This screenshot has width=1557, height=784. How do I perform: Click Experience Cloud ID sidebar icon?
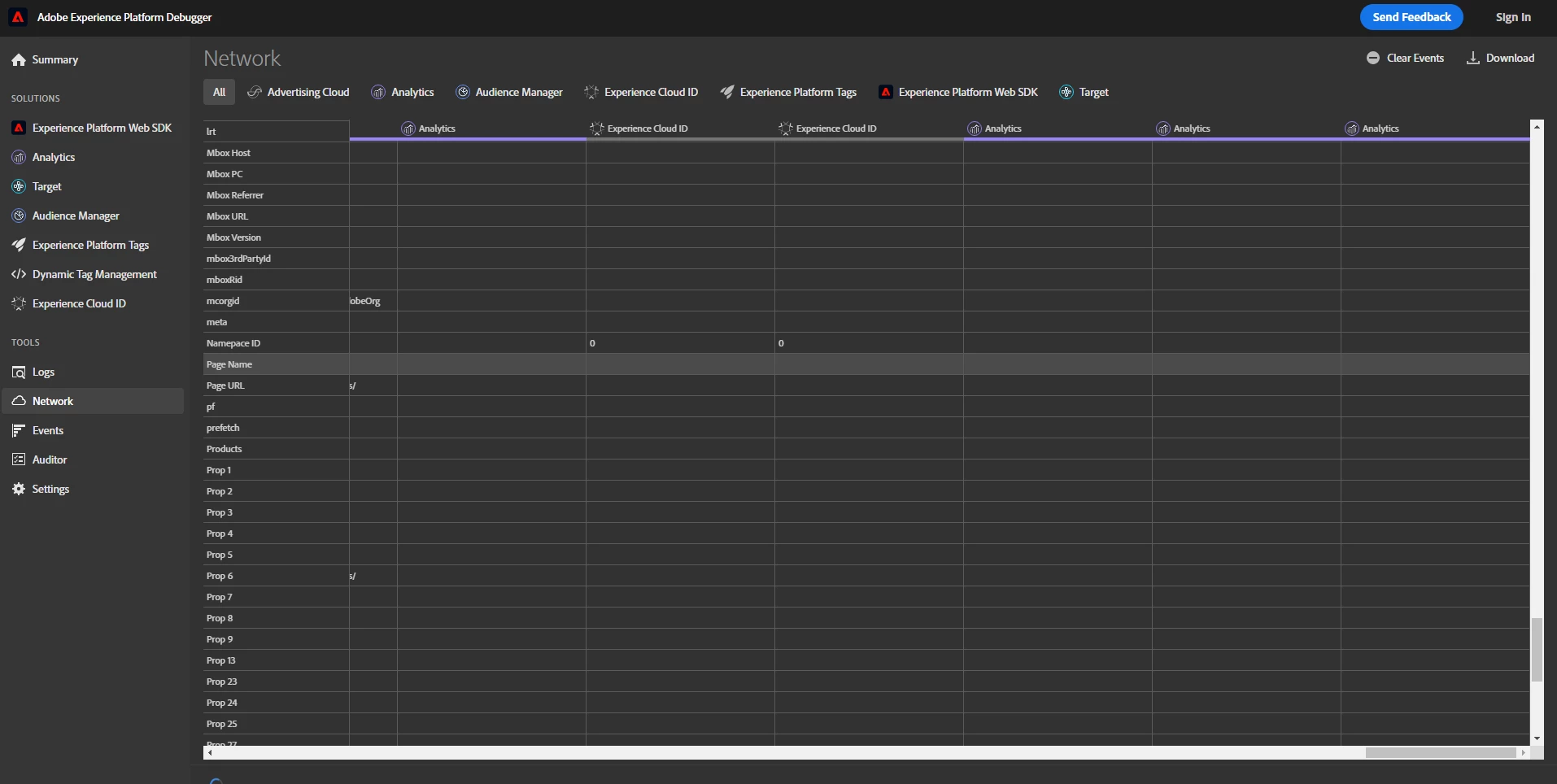pyautogui.click(x=19, y=304)
